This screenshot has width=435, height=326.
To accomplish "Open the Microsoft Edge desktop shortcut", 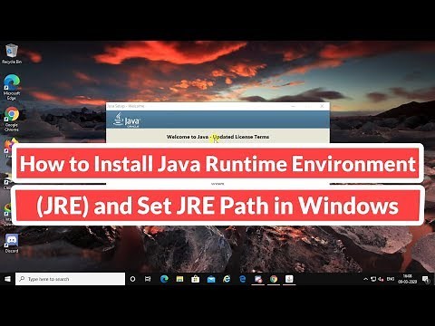I will pyautogui.click(x=12, y=87).
